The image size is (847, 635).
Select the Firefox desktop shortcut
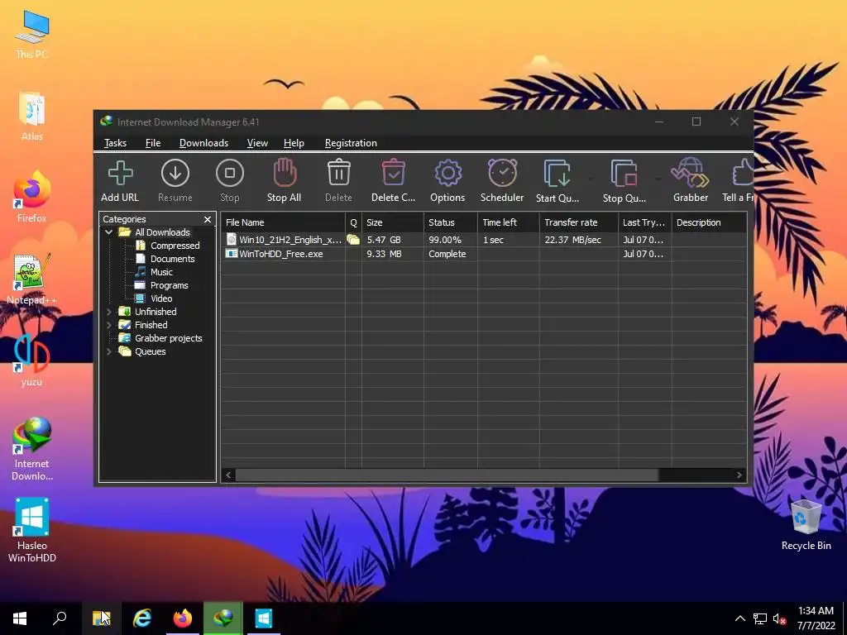point(32,197)
